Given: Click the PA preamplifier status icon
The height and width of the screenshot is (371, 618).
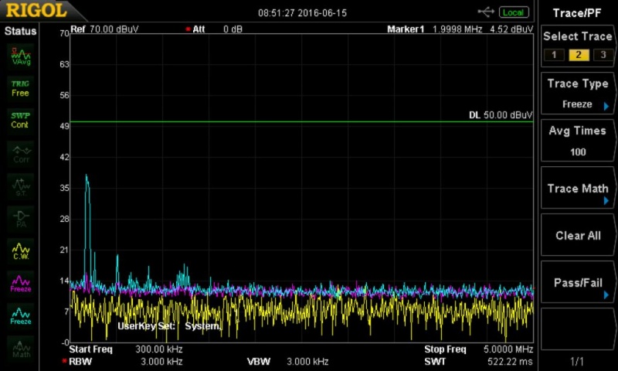Looking at the screenshot, I should 21,217.
